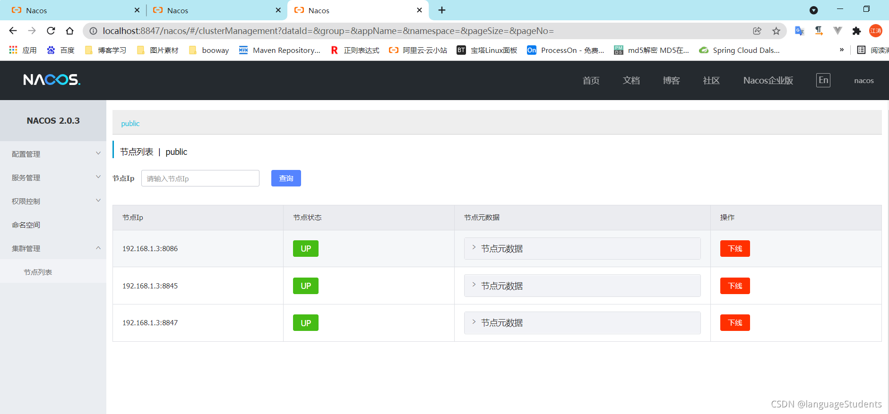Screen dimensions: 889x414
Task: Open tab search dropdown in title bar
Action: click(x=814, y=10)
